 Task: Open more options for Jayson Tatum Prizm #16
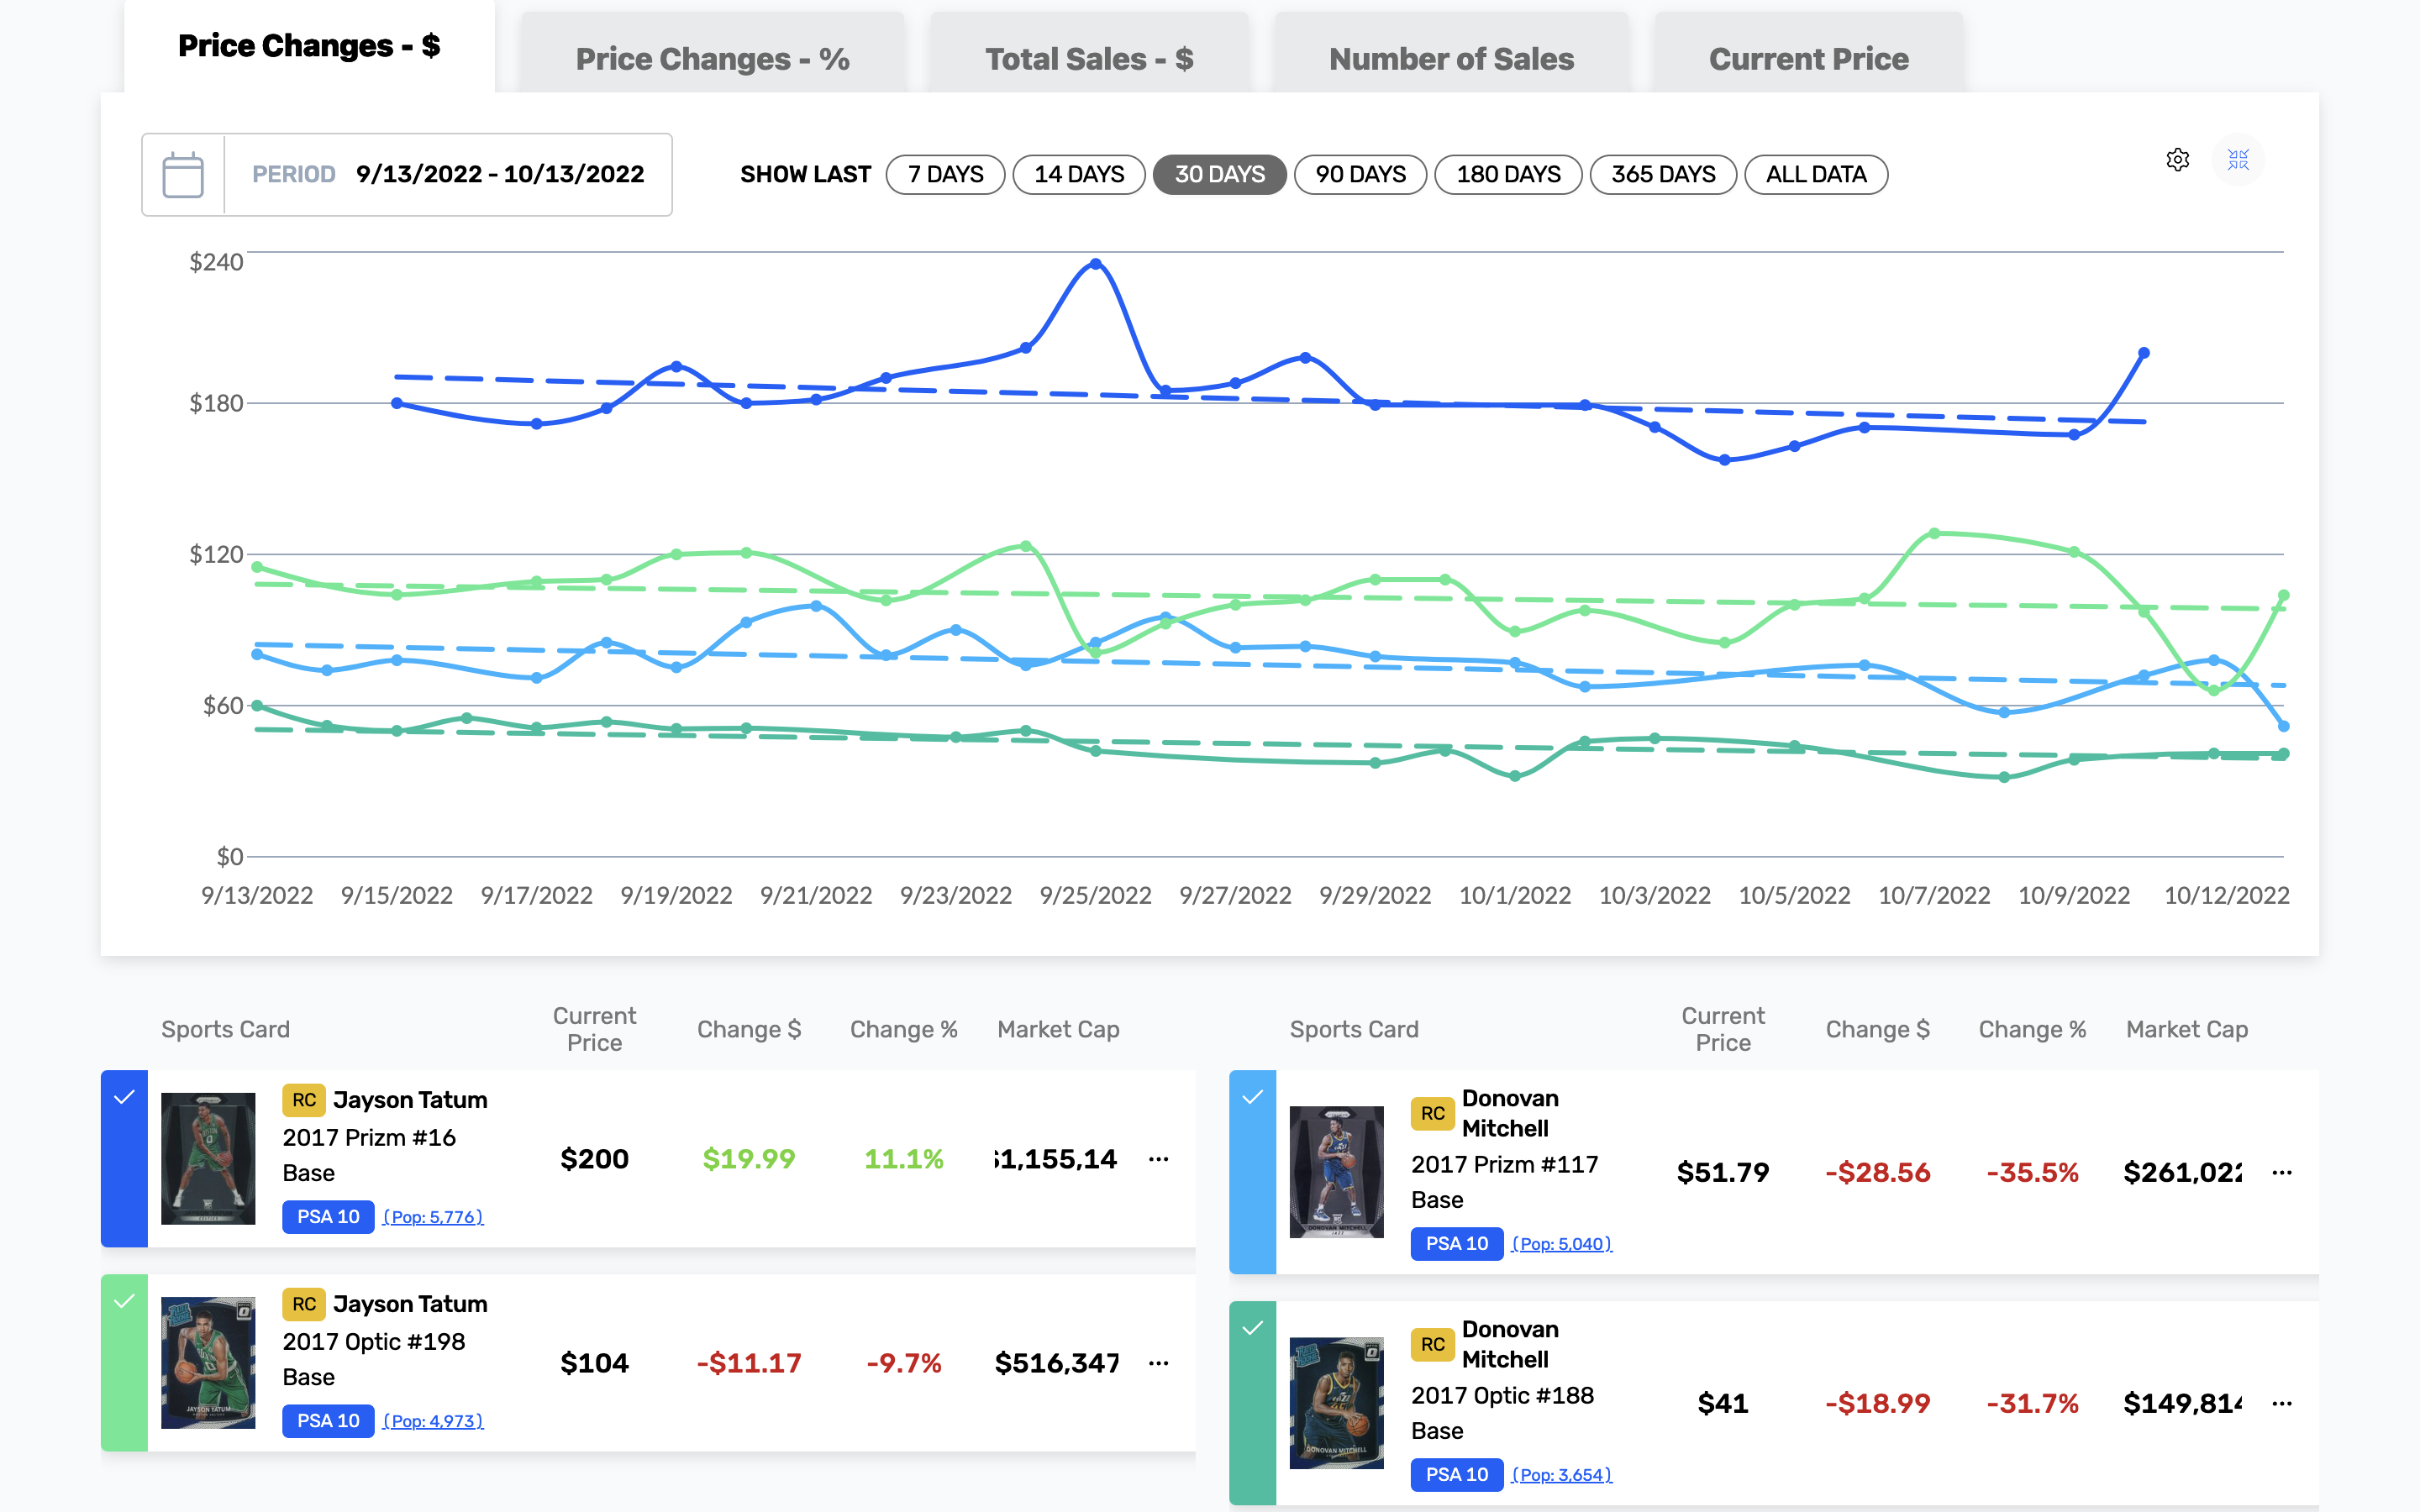tap(1158, 1159)
